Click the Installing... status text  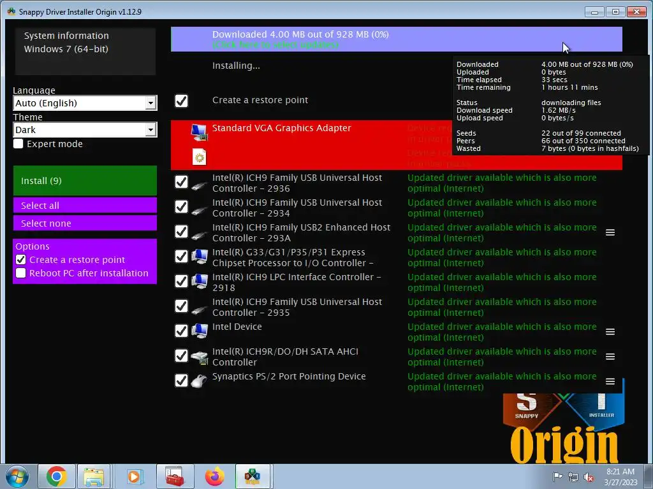(x=236, y=66)
